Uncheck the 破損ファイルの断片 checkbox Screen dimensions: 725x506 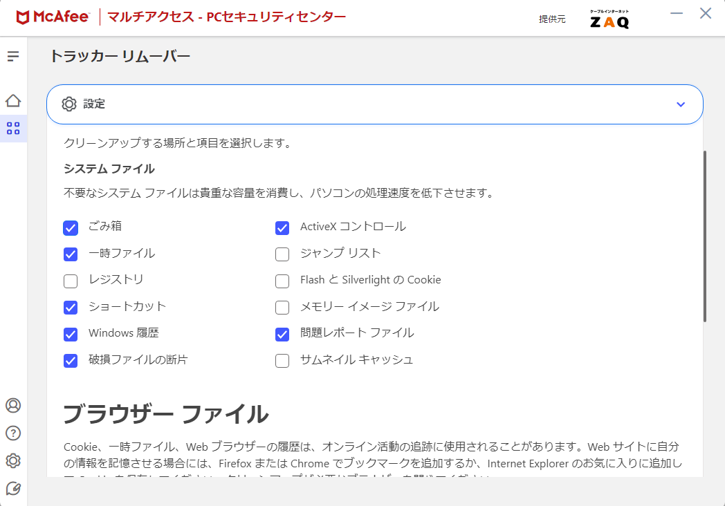click(71, 360)
